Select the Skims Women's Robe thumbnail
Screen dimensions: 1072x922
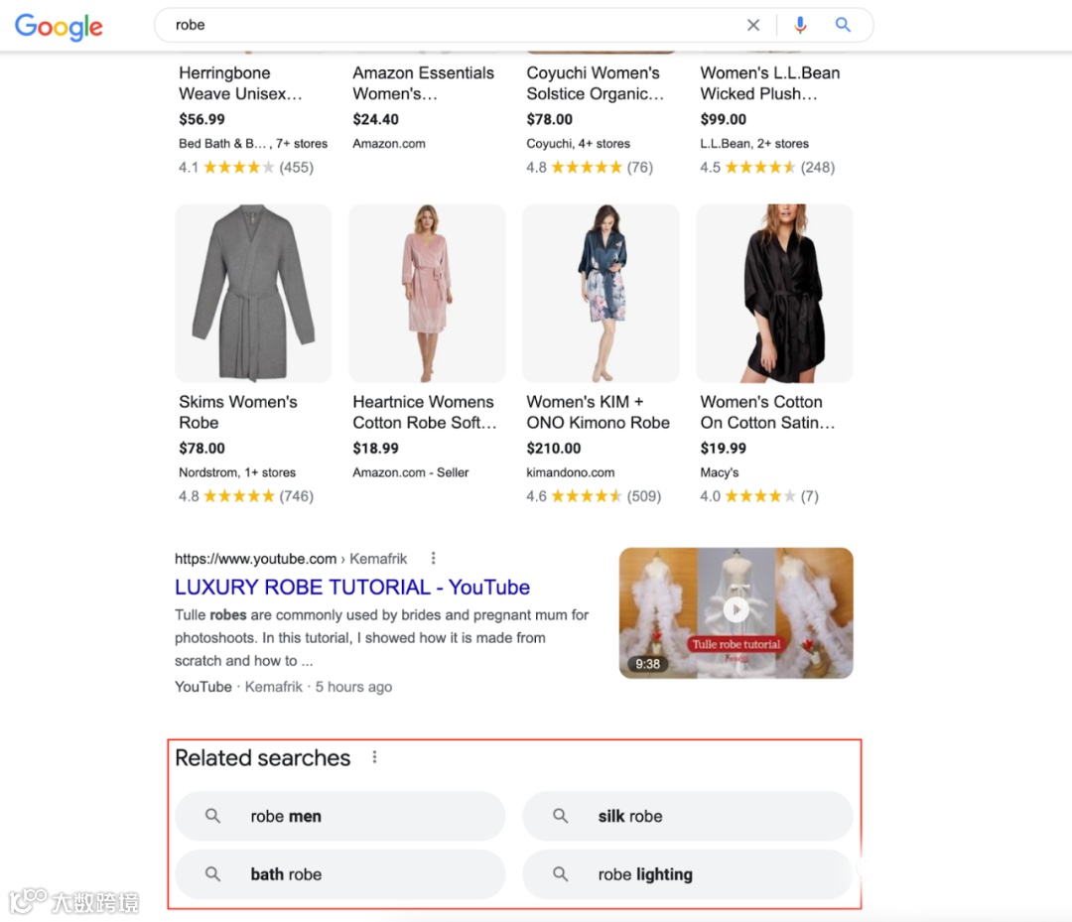pos(253,293)
